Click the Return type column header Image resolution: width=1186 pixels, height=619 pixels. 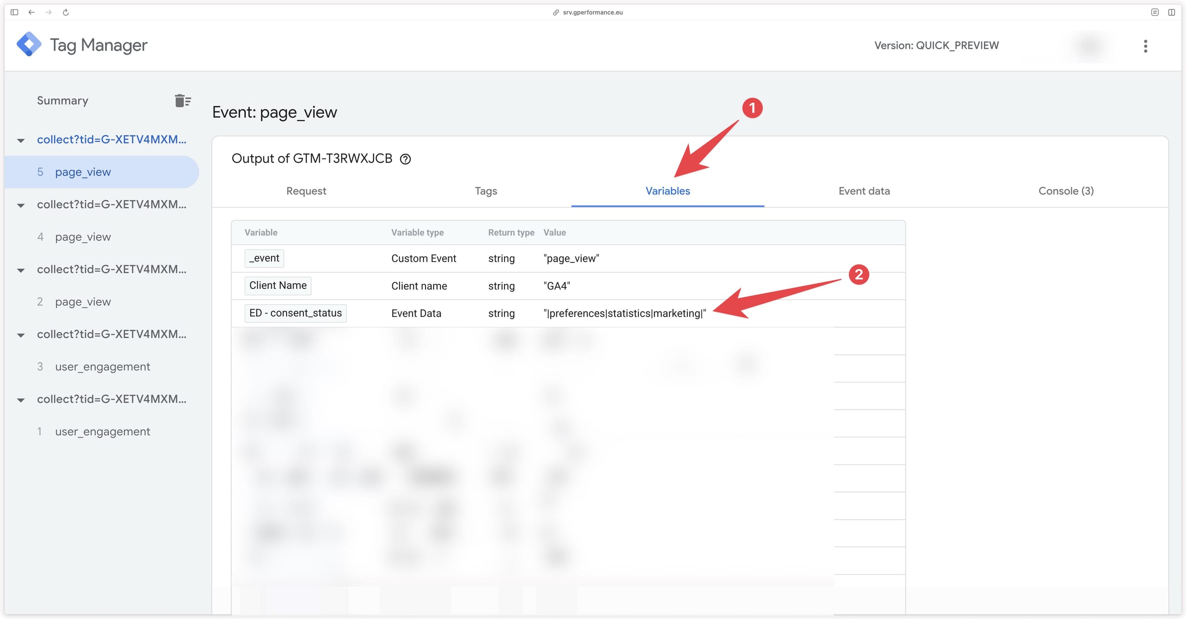tap(511, 232)
